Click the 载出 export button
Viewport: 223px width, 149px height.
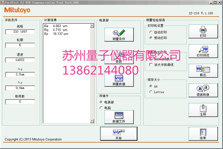click(x=203, y=71)
